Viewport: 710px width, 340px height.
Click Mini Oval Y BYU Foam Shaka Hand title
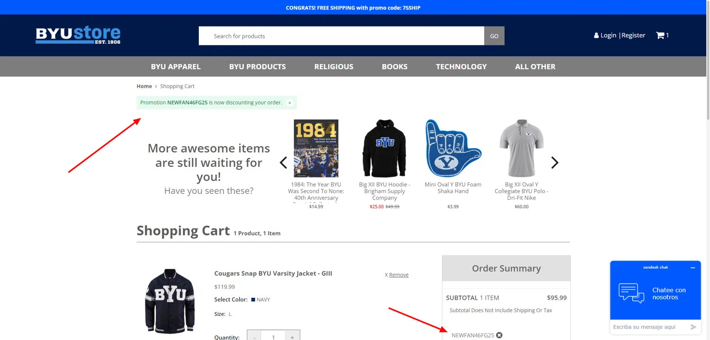point(453,188)
